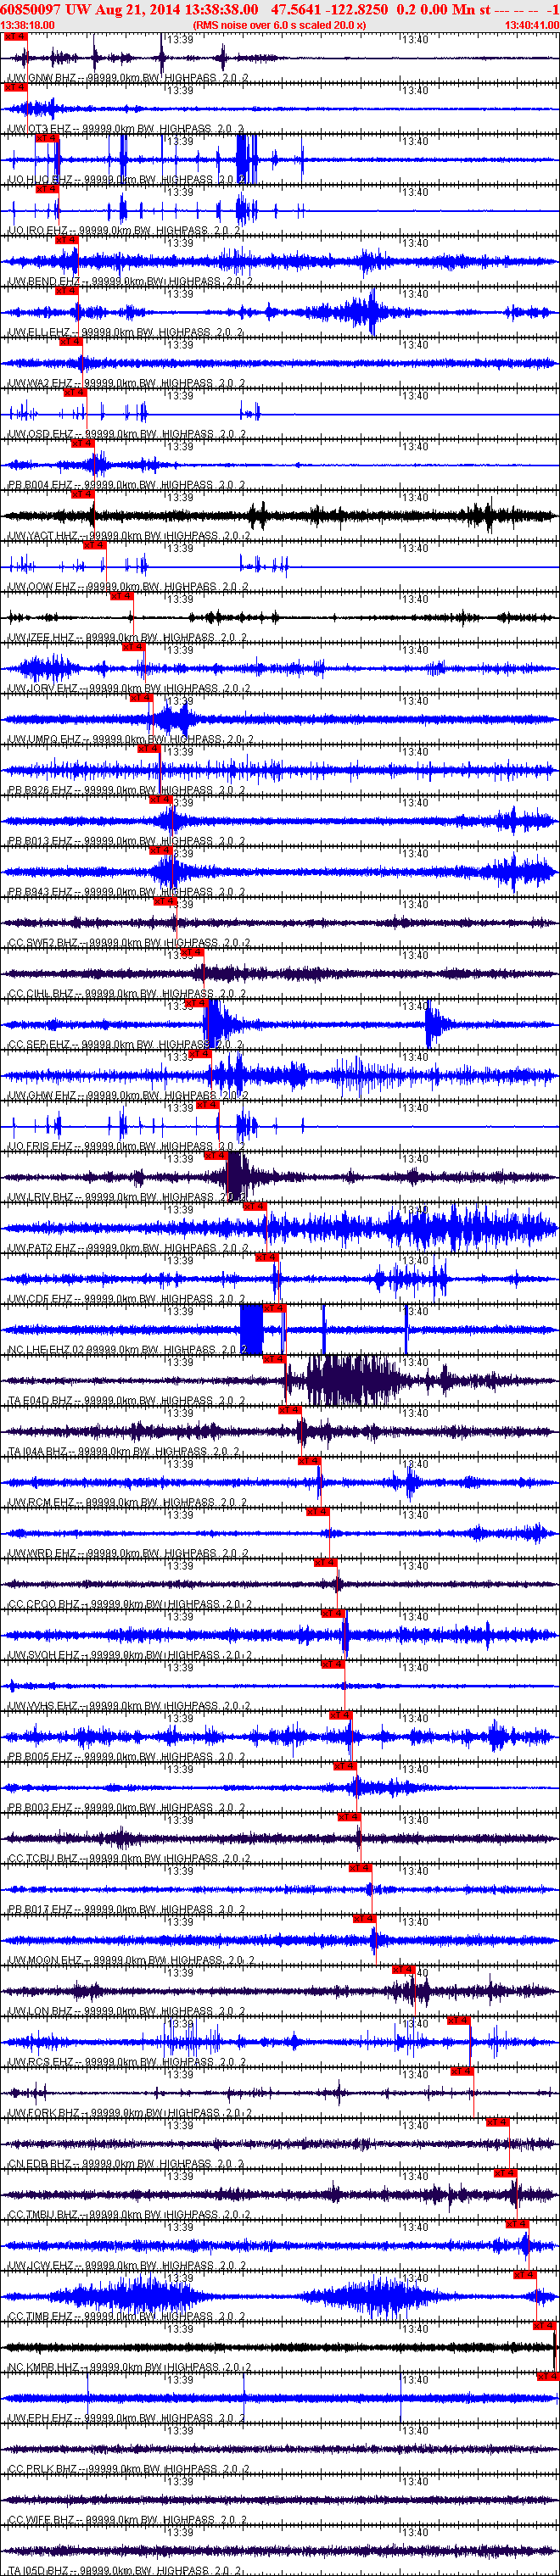Select the TA I04A BHZ station label
The height and width of the screenshot is (2576, 560).
coord(124,1452)
